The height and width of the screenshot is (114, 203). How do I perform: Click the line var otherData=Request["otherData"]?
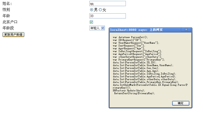coord(137,57)
